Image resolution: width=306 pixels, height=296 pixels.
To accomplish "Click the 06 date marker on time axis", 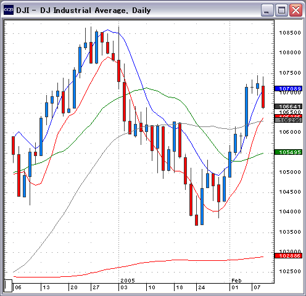I will point(19,287).
